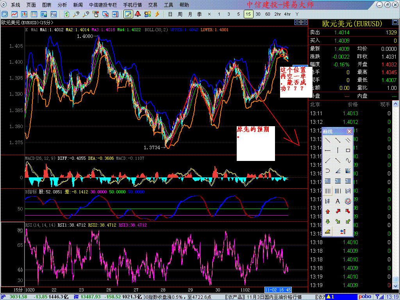400x300 pixels.
Task: Switch to the 30-minute period
Action: pos(258,14)
